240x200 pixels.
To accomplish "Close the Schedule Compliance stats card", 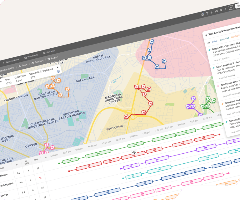I will coord(57,67).
